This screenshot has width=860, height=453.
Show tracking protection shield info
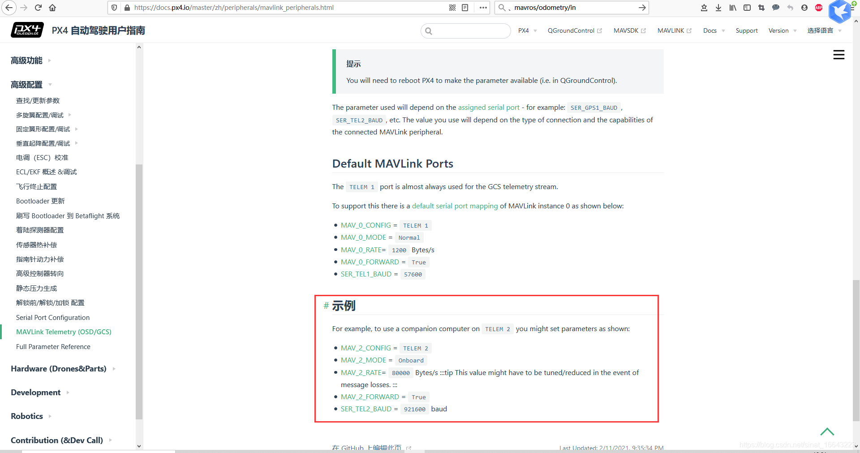114,8
